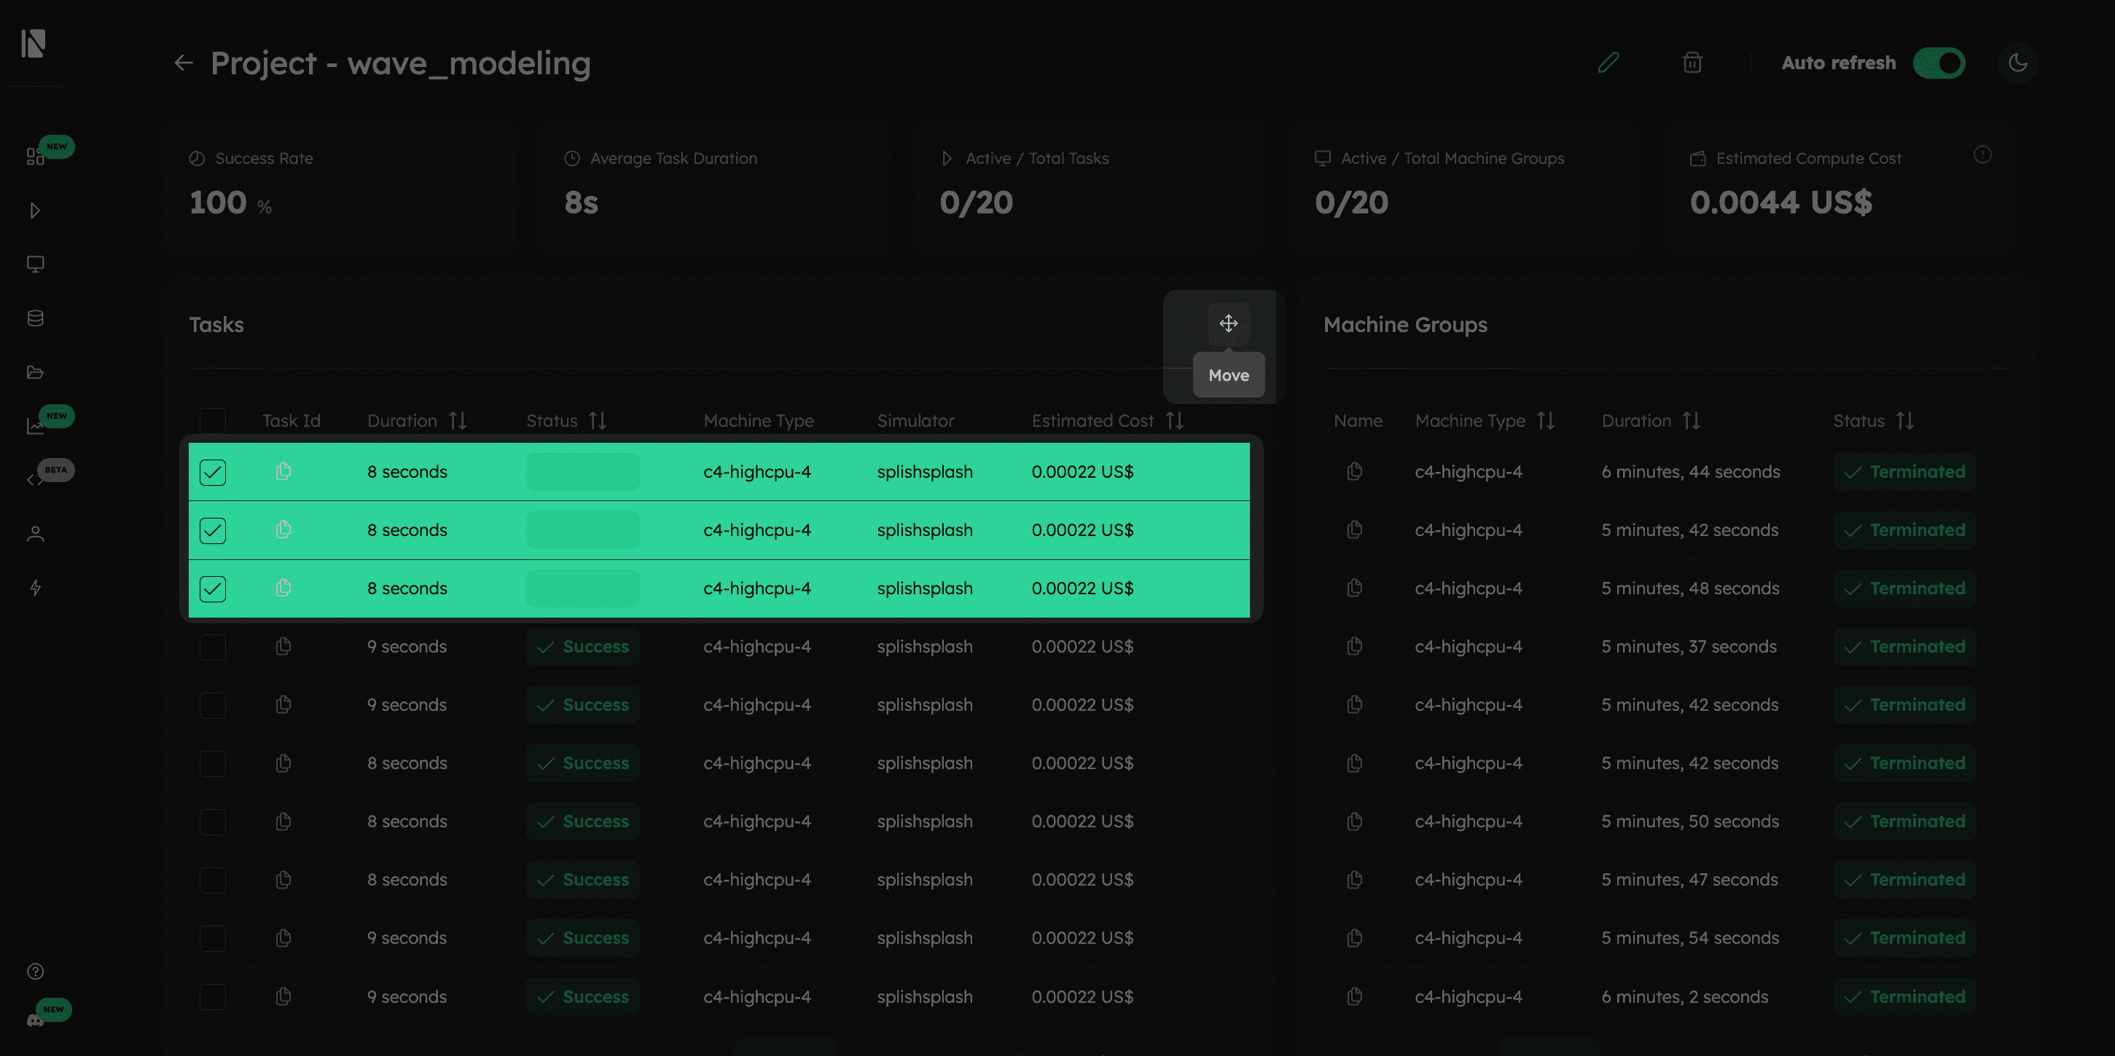Screen dimensions: 2115x1056
Task: Click the edit project pencil icon
Action: coord(1608,63)
